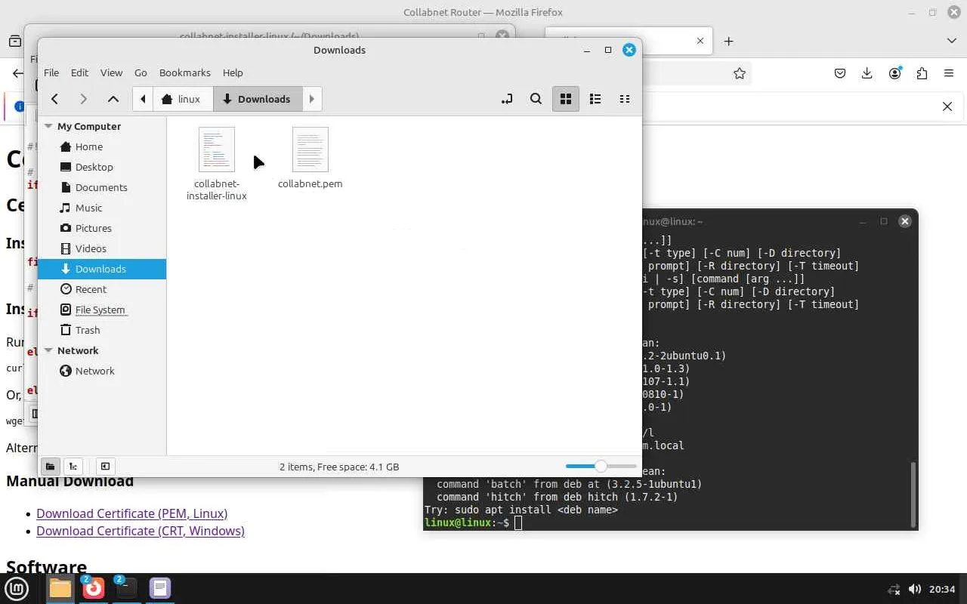Switch to Firefox from the taskbar
The image size is (967, 604).
[x=94, y=589]
